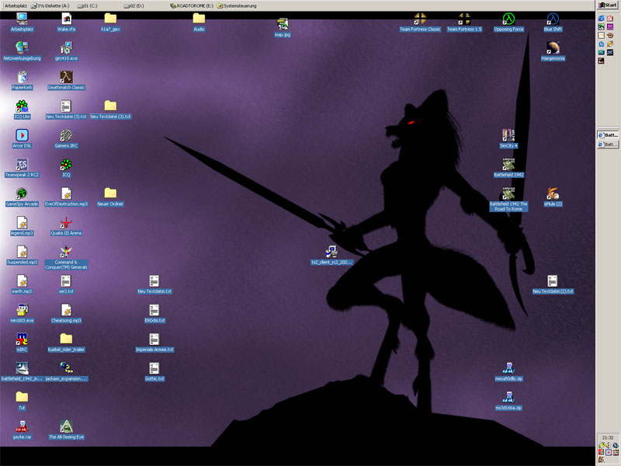Click the clock showing 21:32

click(608, 438)
